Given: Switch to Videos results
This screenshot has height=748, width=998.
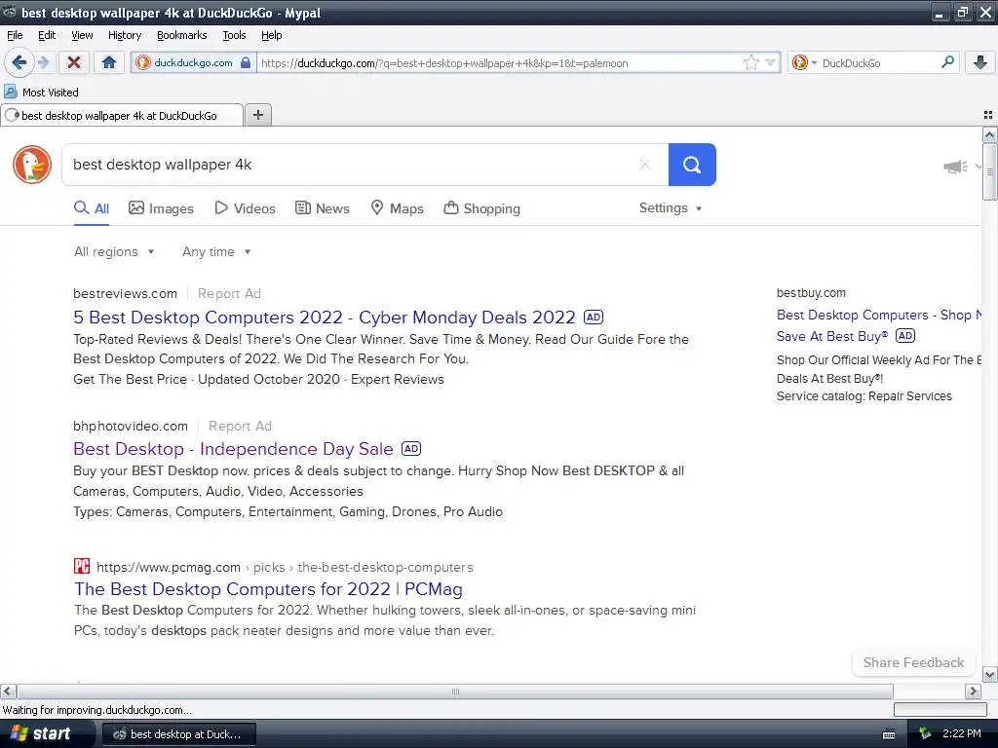Looking at the screenshot, I should [245, 208].
